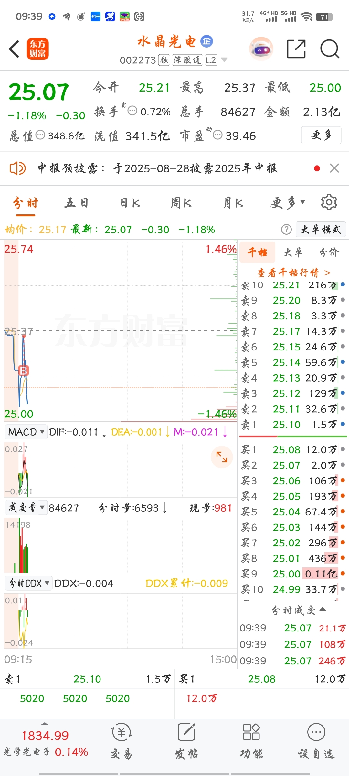Tap the Wi-Fi status bar icon
Screen dimensions: 349x776
pyautogui.click(x=306, y=16)
